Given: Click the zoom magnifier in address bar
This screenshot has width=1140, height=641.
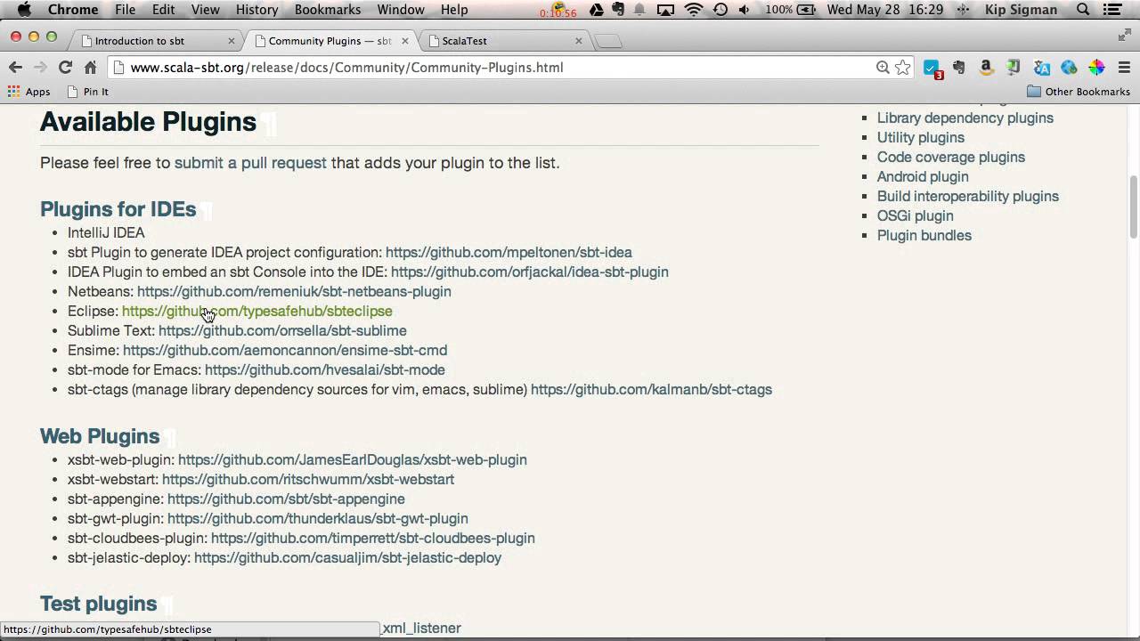Looking at the screenshot, I should (883, 68).
